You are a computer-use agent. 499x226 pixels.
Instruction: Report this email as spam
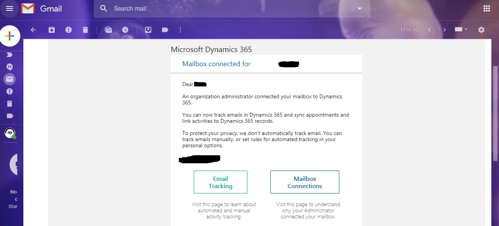pos(69,30)
